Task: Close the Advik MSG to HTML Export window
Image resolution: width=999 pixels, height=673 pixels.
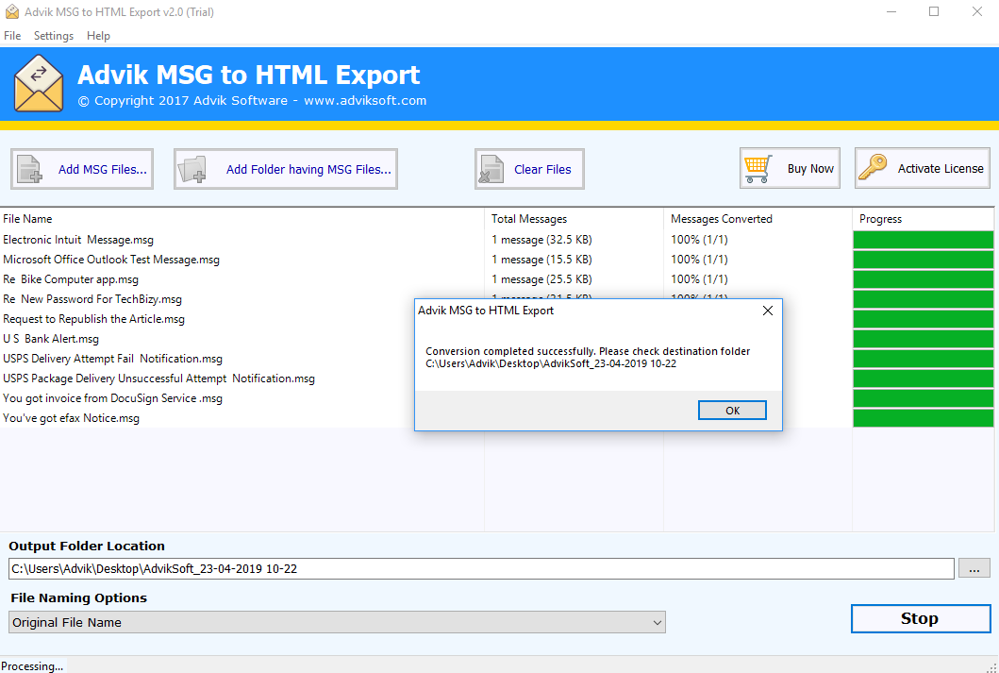Action: (x=977, y=11)
